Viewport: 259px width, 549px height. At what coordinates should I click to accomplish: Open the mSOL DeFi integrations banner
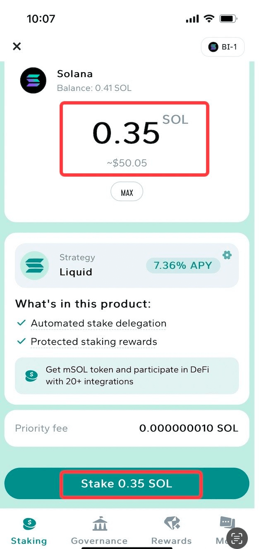pyautogui.click(x=127, y=376)
